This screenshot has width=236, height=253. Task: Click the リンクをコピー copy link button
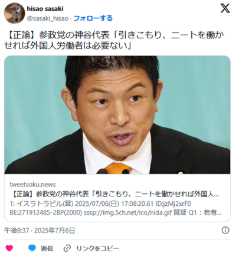click(97, 248)
